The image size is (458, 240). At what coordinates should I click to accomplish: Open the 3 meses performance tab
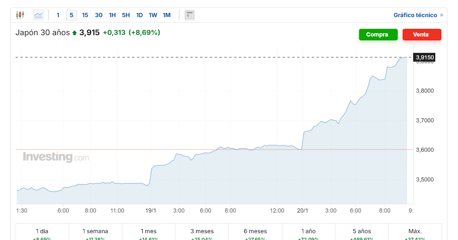point(202,231)
